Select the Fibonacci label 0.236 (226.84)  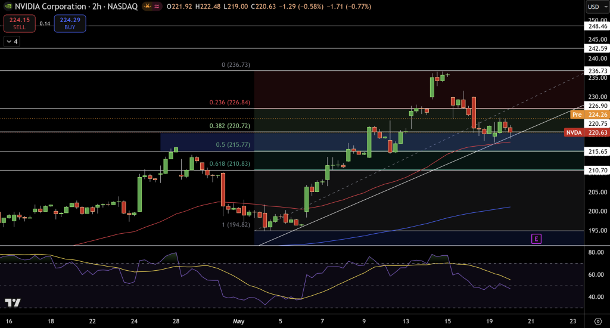(229, 103)
